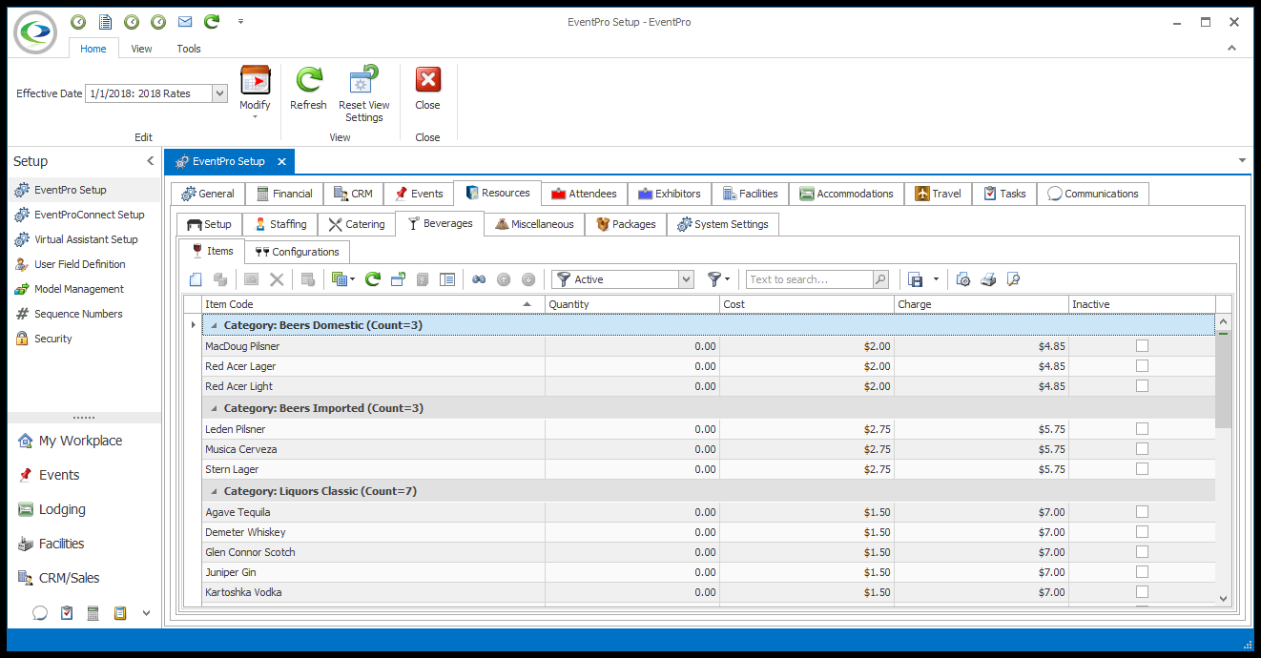Click the calculator icon in the navigation footer
1261x658 pixels.
point(93,612)
